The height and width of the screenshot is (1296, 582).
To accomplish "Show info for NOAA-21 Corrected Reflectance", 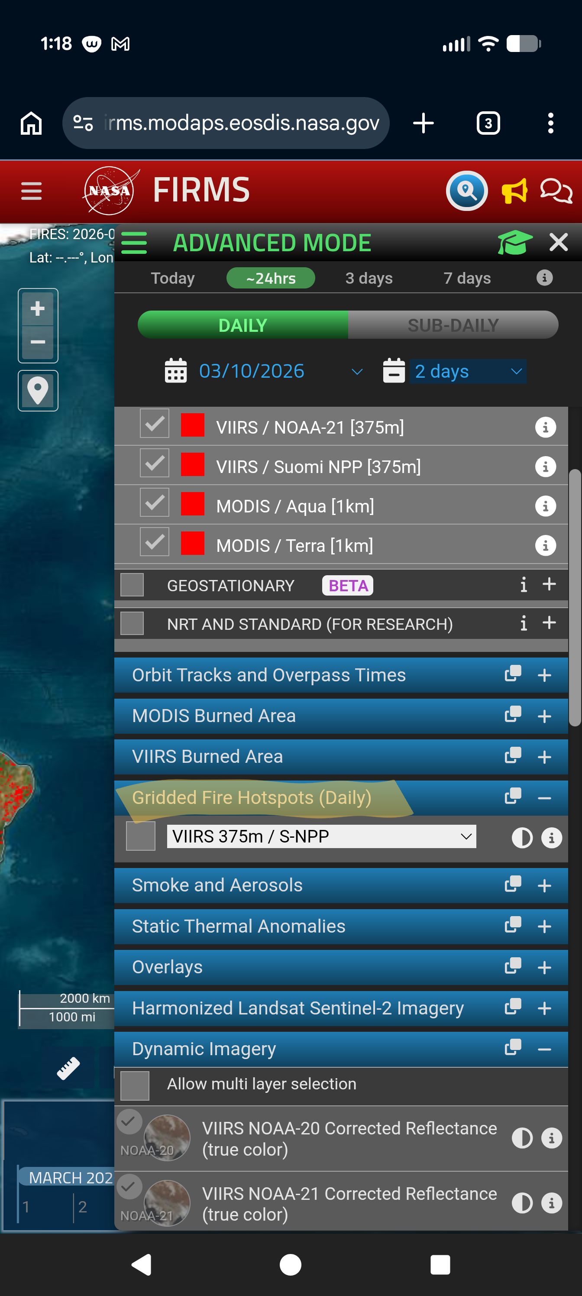I will 551,1203.
